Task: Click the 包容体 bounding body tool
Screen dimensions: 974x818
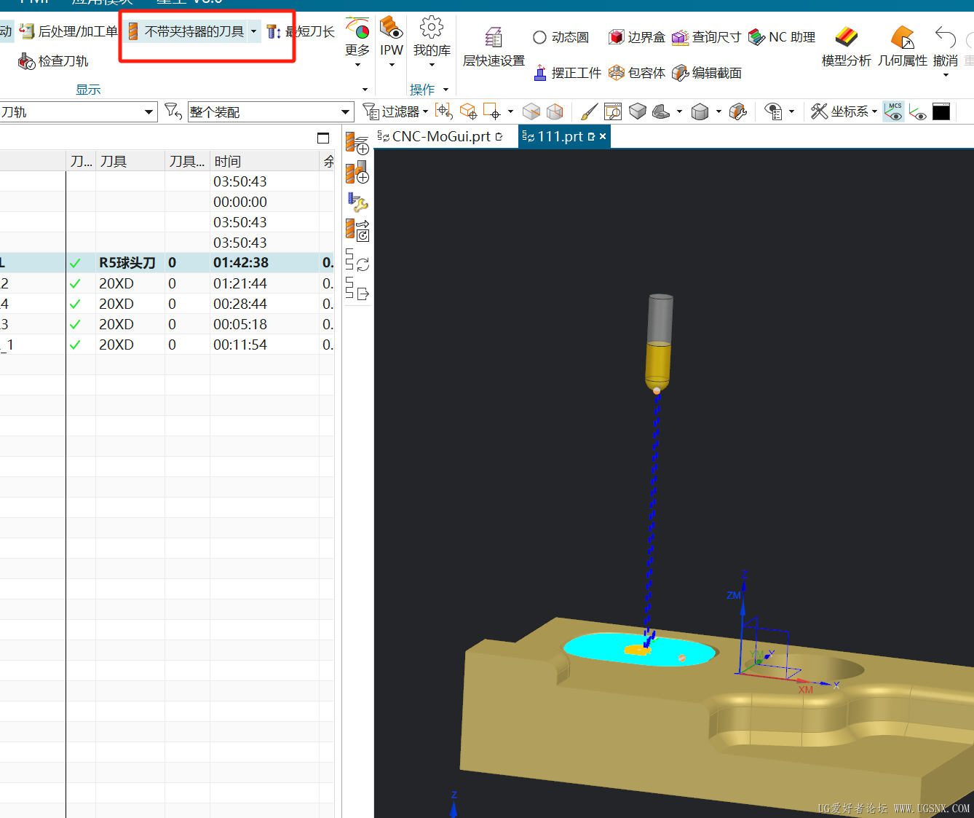Action: [637, 73]
